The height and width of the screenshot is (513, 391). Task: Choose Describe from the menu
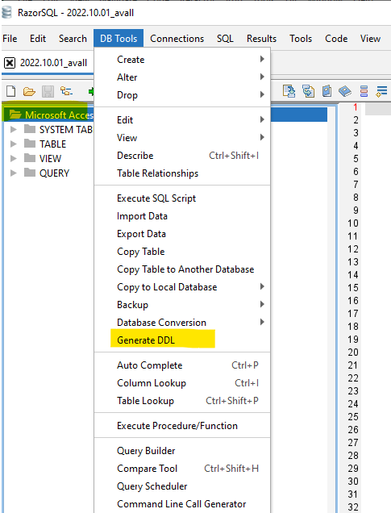point(182,156)
